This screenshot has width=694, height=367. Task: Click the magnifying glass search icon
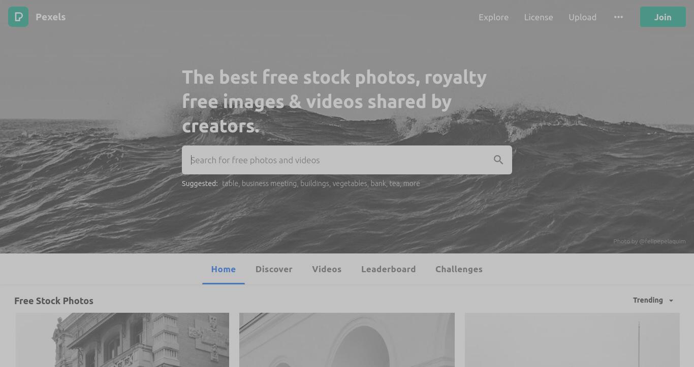(x=498, y=160)
